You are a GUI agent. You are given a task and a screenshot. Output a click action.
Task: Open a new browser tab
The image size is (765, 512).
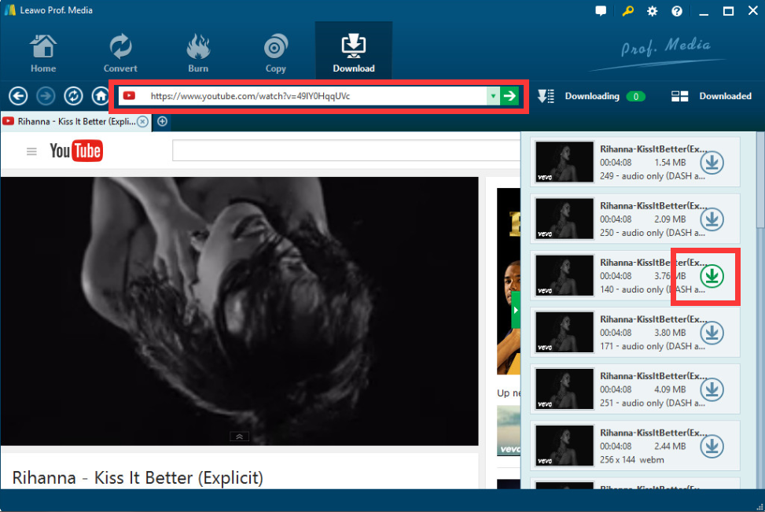162,122
